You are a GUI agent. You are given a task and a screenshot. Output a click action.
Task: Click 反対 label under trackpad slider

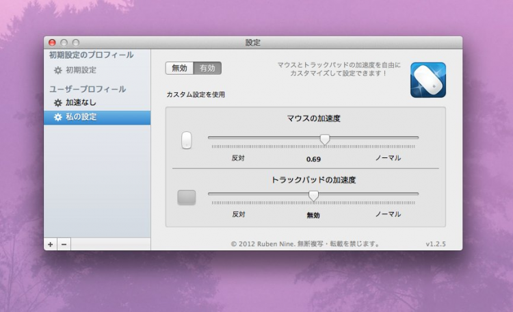239,214
